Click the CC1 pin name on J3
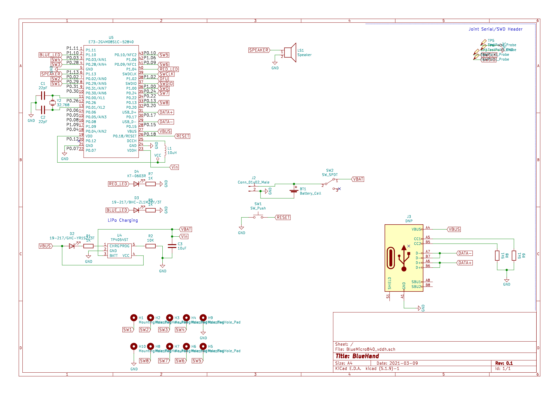This screenshot has width=559, height=395. (417, 239)
